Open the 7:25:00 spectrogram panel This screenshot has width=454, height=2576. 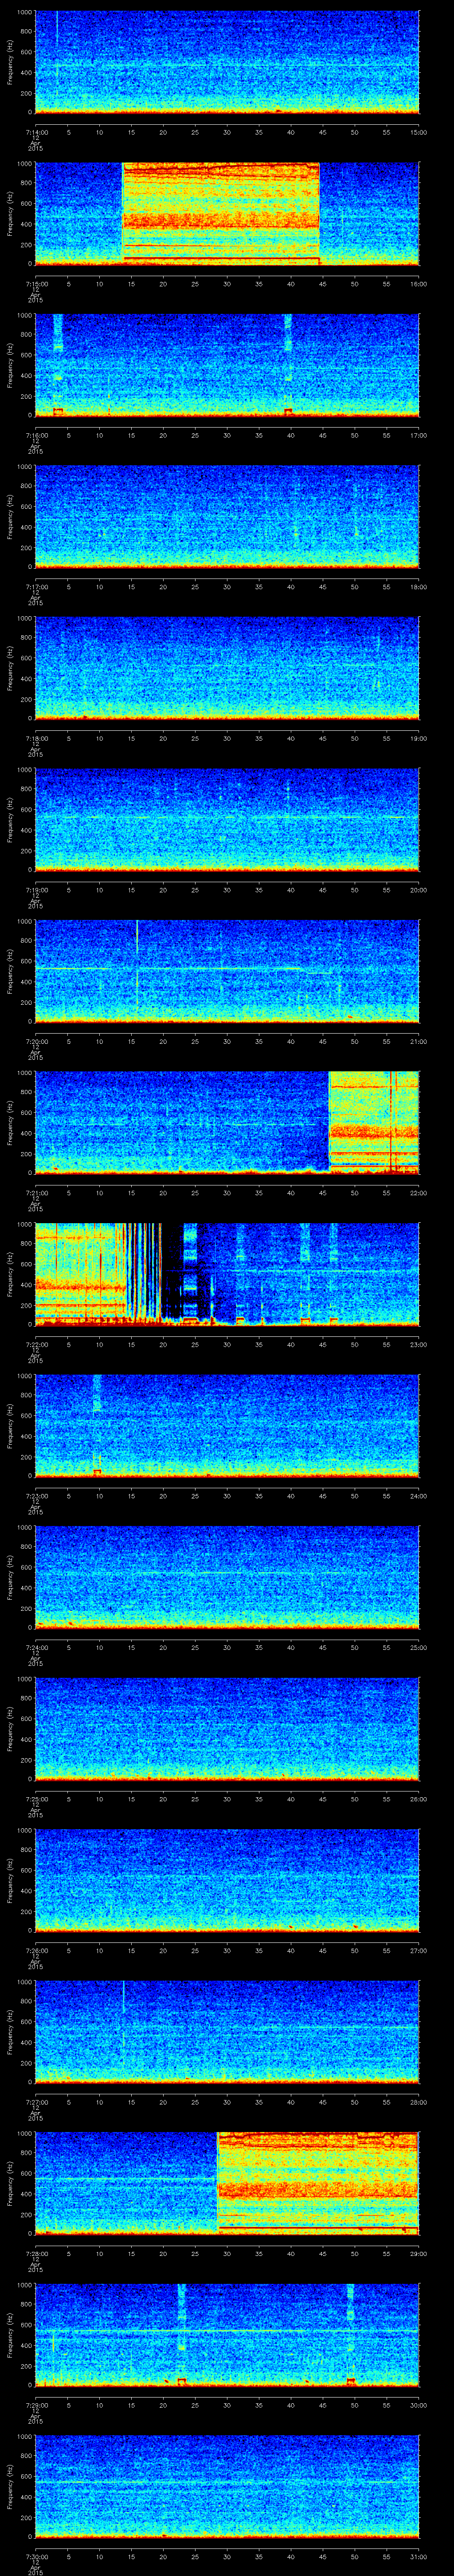[x=227, y=1728]
